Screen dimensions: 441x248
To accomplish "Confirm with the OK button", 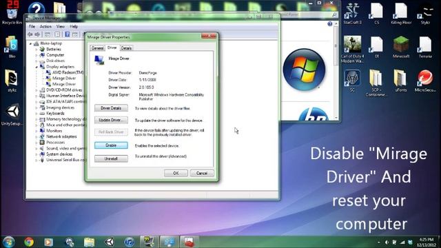I will (x=176, y=173).
